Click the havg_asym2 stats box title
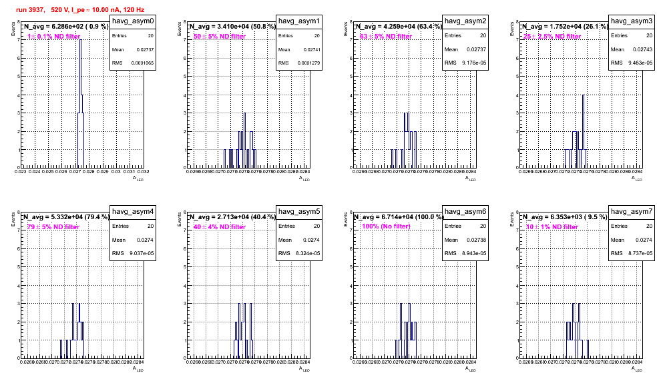 465,21
